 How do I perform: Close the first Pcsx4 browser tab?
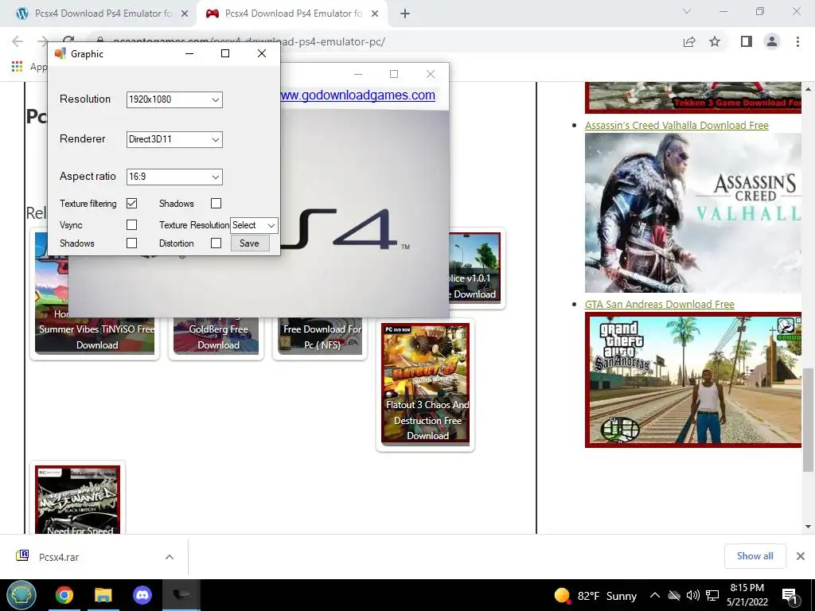click(x=185, y=14)
